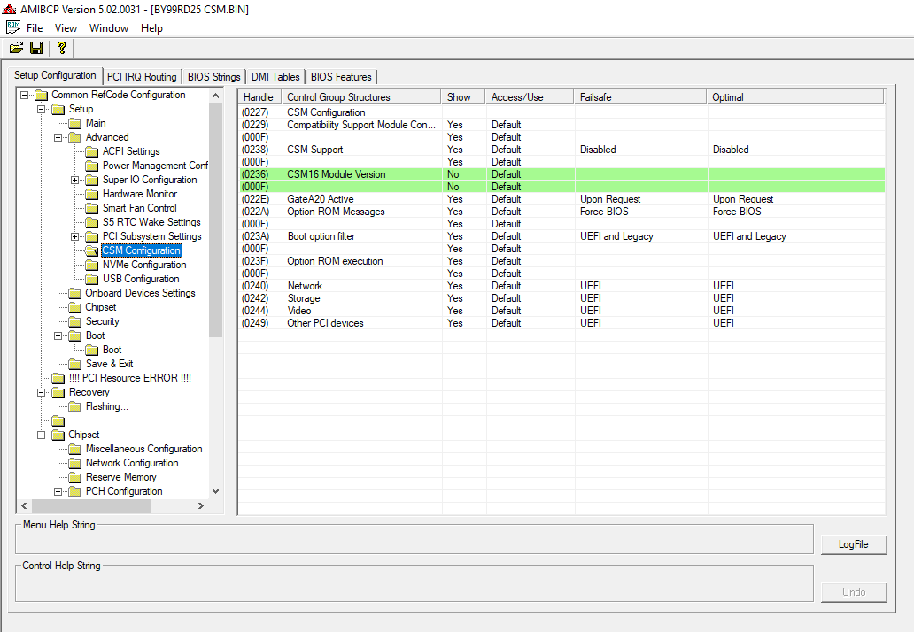The width and height of the screenshot is (914, 632).
Task: Expand the Super IO Configuration node
Action: pyautogui.click(x=74, y=180)
